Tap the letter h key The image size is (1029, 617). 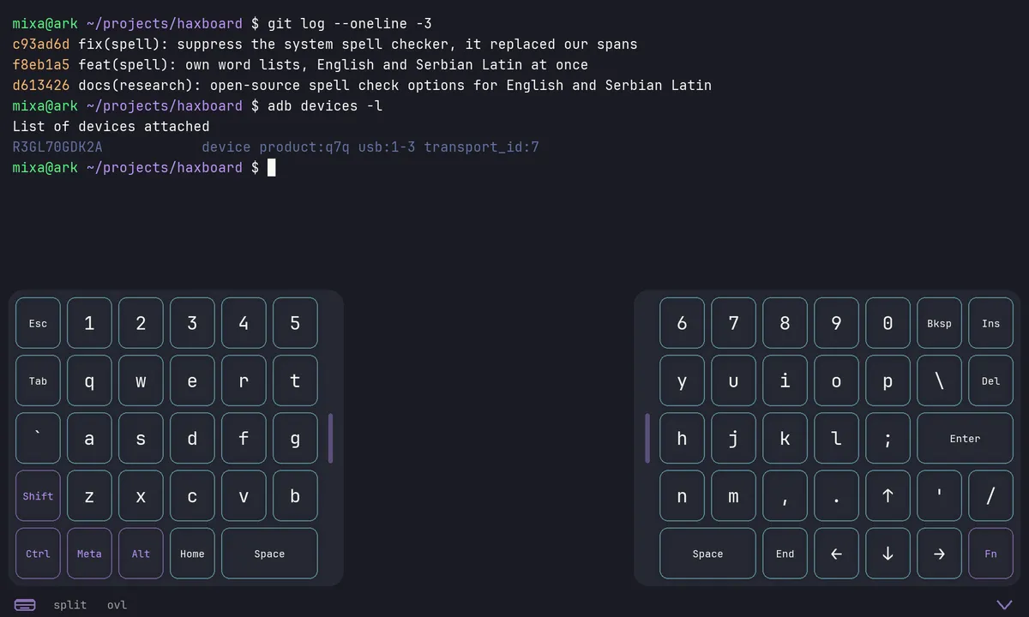click(682, 438)
